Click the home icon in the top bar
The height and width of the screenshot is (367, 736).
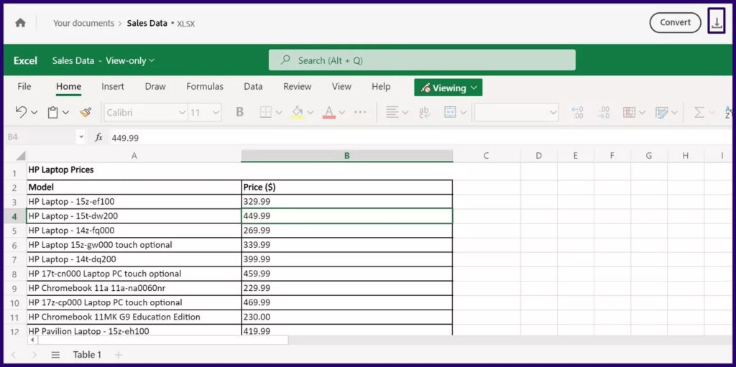coord(20,23)
